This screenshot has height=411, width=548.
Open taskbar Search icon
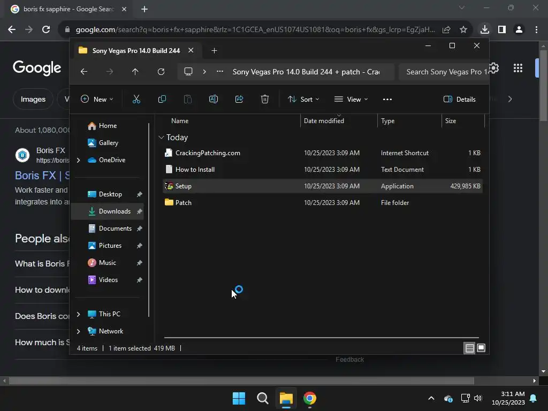click(262, 398)
